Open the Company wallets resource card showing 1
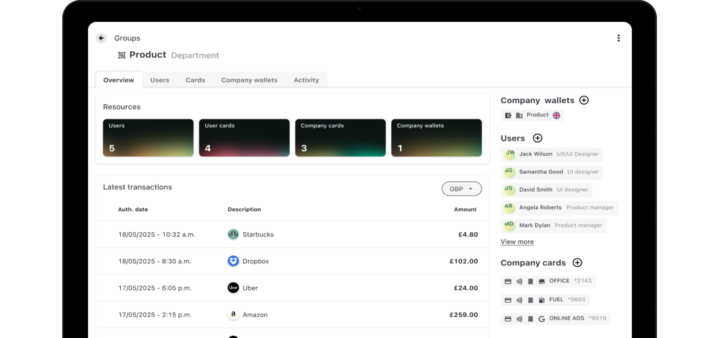The height and width of the screenshot is (338, 714). [x=436, y=138]
